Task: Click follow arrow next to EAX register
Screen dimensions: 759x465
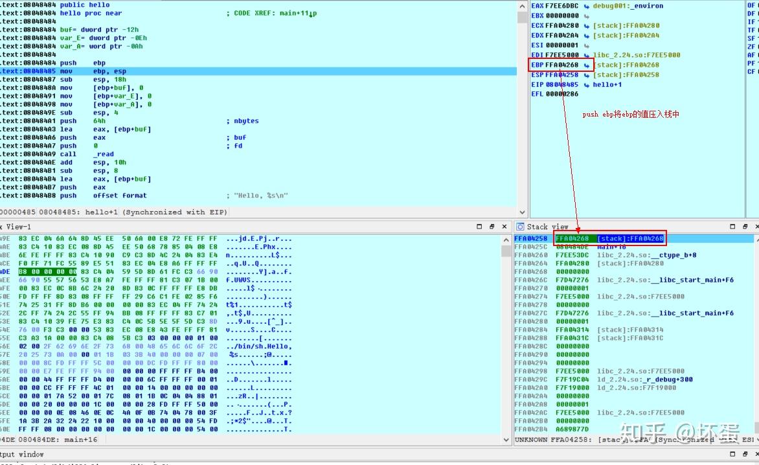Action: (586, 6)
